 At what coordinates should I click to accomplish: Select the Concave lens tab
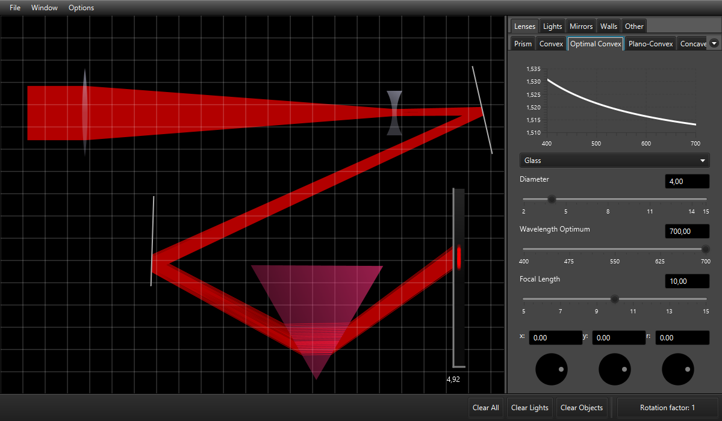tap(692, 44)
